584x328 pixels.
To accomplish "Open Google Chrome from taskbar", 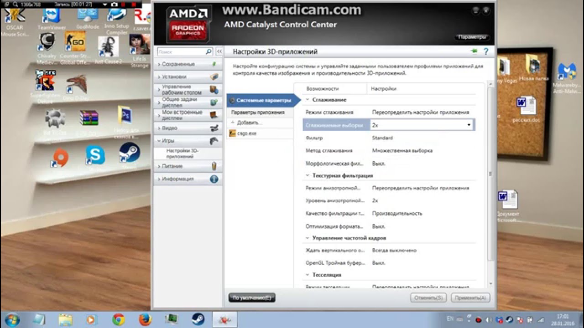I will point(119,319).
